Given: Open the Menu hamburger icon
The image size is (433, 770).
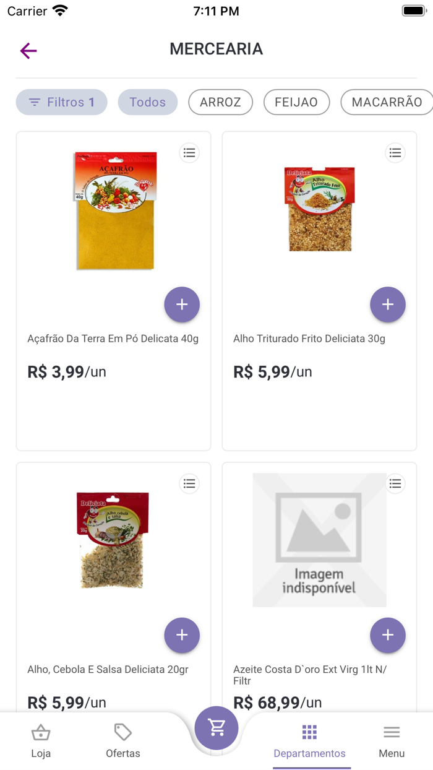Looking at the screenshot, I should coord(392,732).
